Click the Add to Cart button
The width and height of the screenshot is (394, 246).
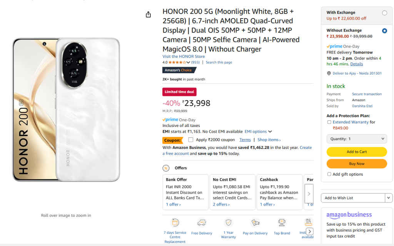[x=356, y=152]
